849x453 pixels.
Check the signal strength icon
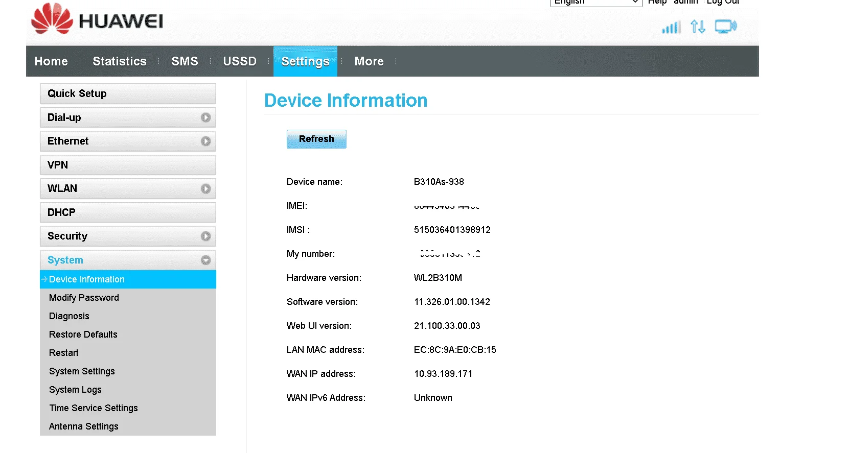[672, 27]
